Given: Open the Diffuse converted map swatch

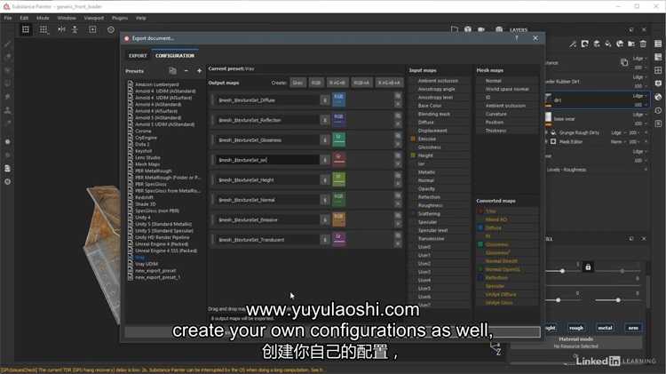Looking at the screenshot, I should tap(480, 227).
